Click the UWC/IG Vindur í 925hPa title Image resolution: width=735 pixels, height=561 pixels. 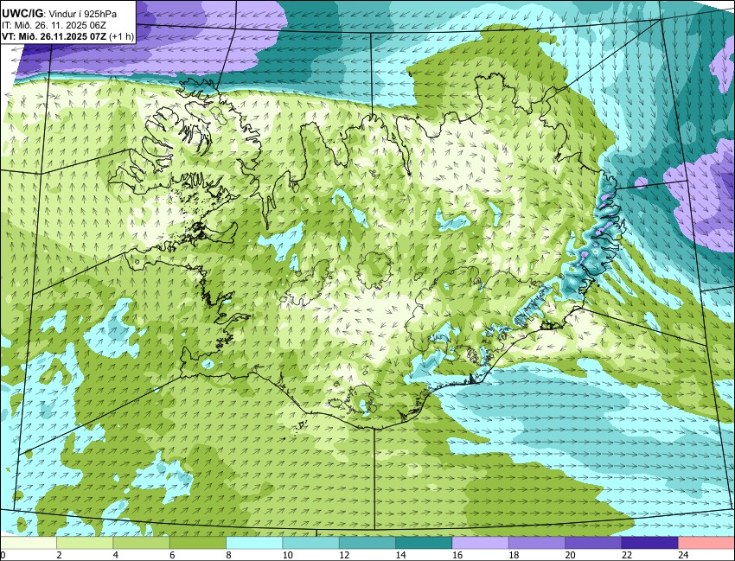tap(59, 15)
